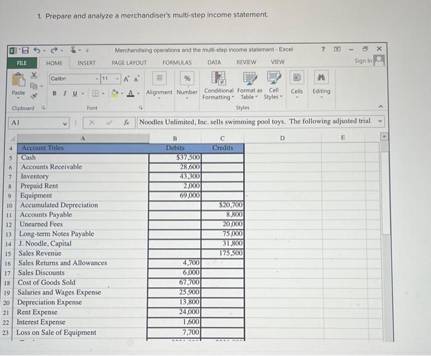Click the formula bar Cancel X icon
This screenshot has height=356, width=431.
pos(92,123)
